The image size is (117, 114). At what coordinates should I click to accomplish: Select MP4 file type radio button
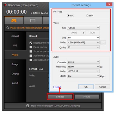pos(87,16)
